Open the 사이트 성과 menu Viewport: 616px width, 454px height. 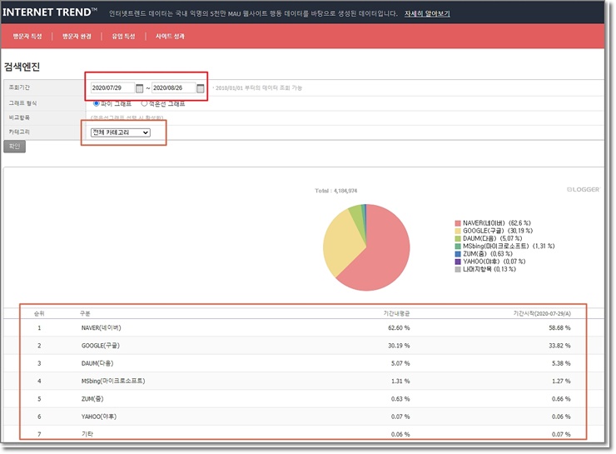point(170,36)
